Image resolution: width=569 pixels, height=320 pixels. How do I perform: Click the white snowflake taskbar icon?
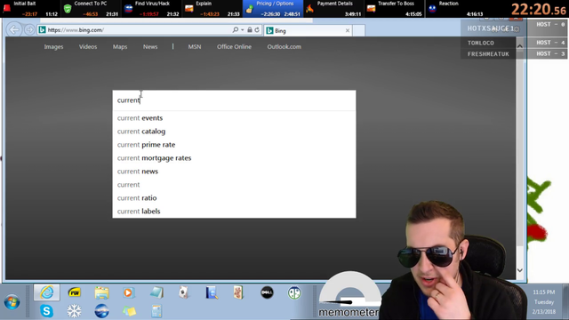point(74,311)
